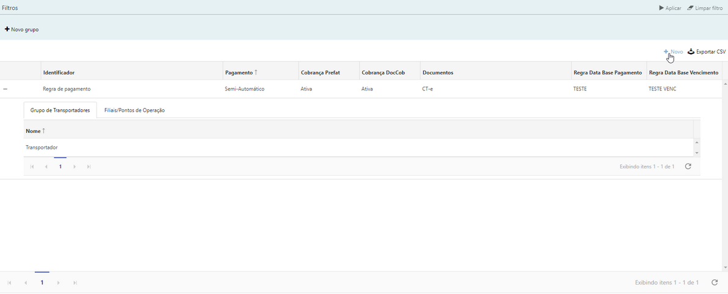The image size is (728, 294).
Task: Go to last page in nested grid pager
Action: (x=89, y=167)
